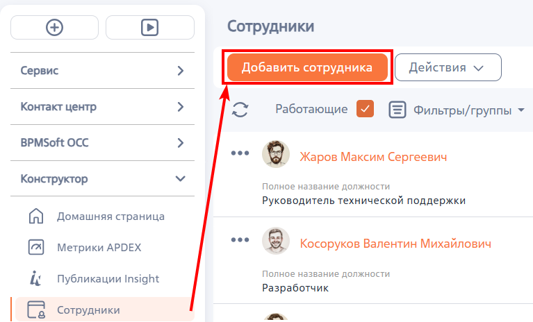533x322 pixels.
Task: Click the refresh list icon
Action: coord(240,110)
